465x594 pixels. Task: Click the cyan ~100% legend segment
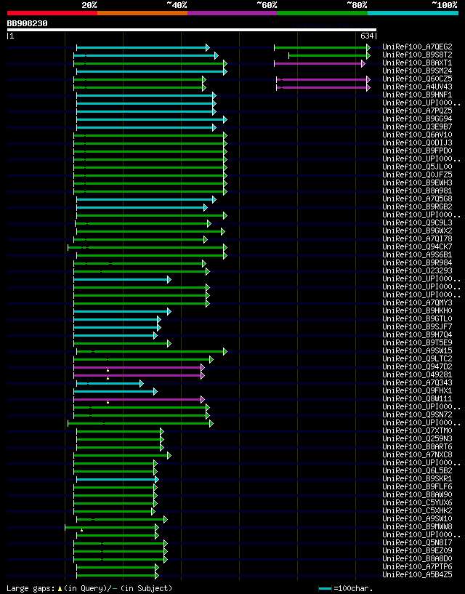tap(413, 13)
